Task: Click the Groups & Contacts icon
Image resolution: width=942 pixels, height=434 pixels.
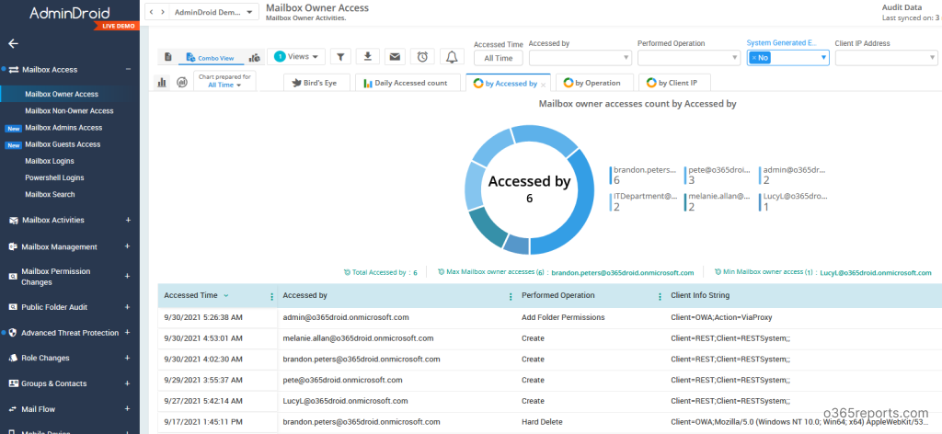Action: (13, 383)
